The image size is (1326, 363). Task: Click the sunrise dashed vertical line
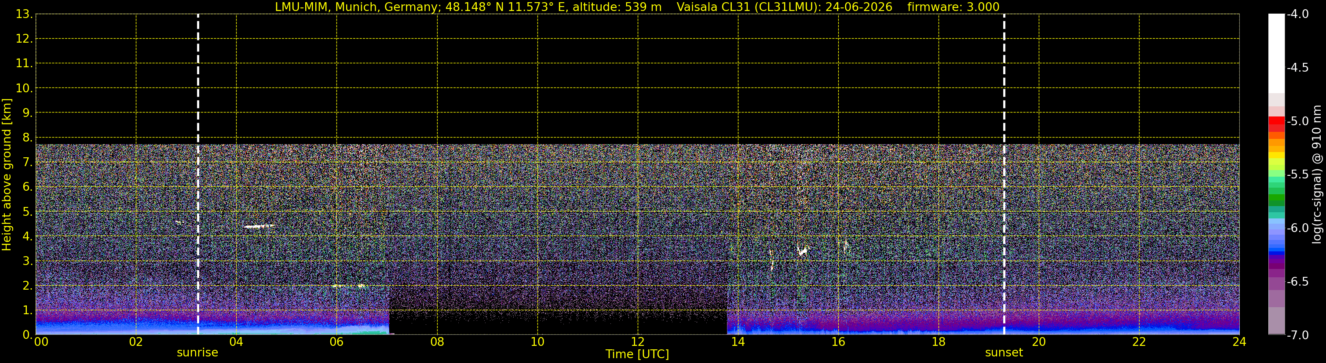(x=197, y=174)
